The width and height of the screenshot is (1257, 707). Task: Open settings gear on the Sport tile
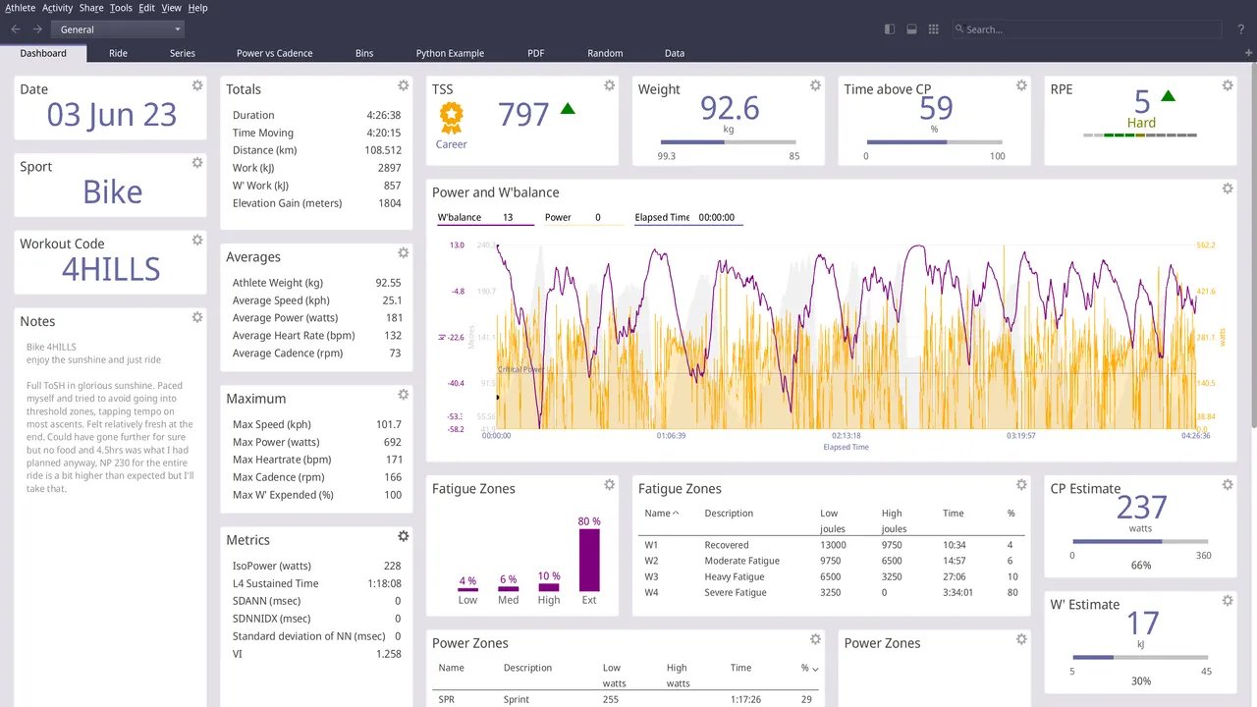[x=197, y=163]
